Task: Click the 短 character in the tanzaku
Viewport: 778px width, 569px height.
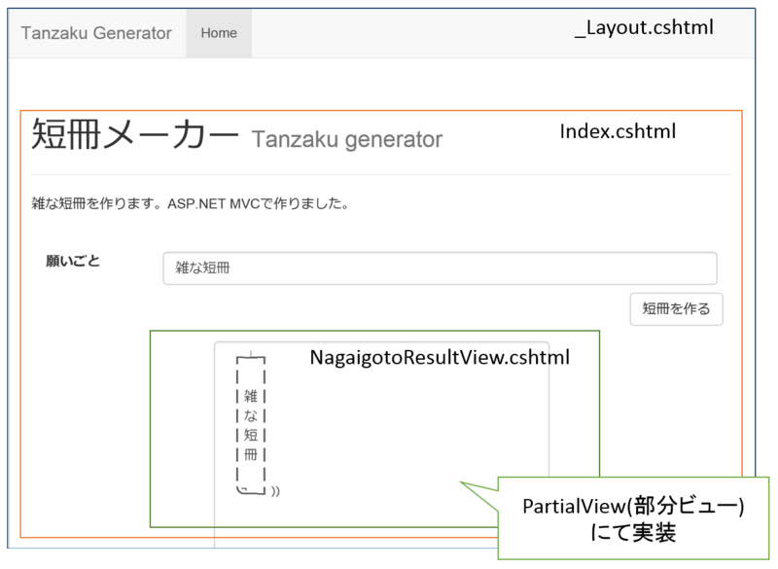Action: tap(250, 435)
